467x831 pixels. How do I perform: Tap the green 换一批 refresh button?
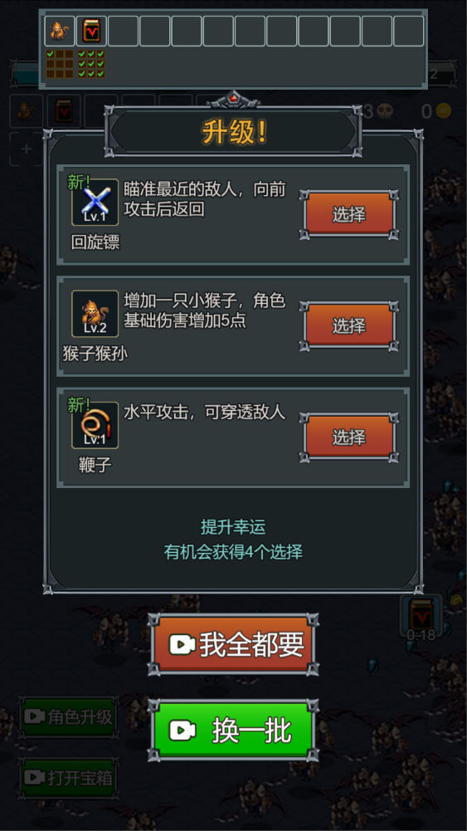[x=234, y=731]
